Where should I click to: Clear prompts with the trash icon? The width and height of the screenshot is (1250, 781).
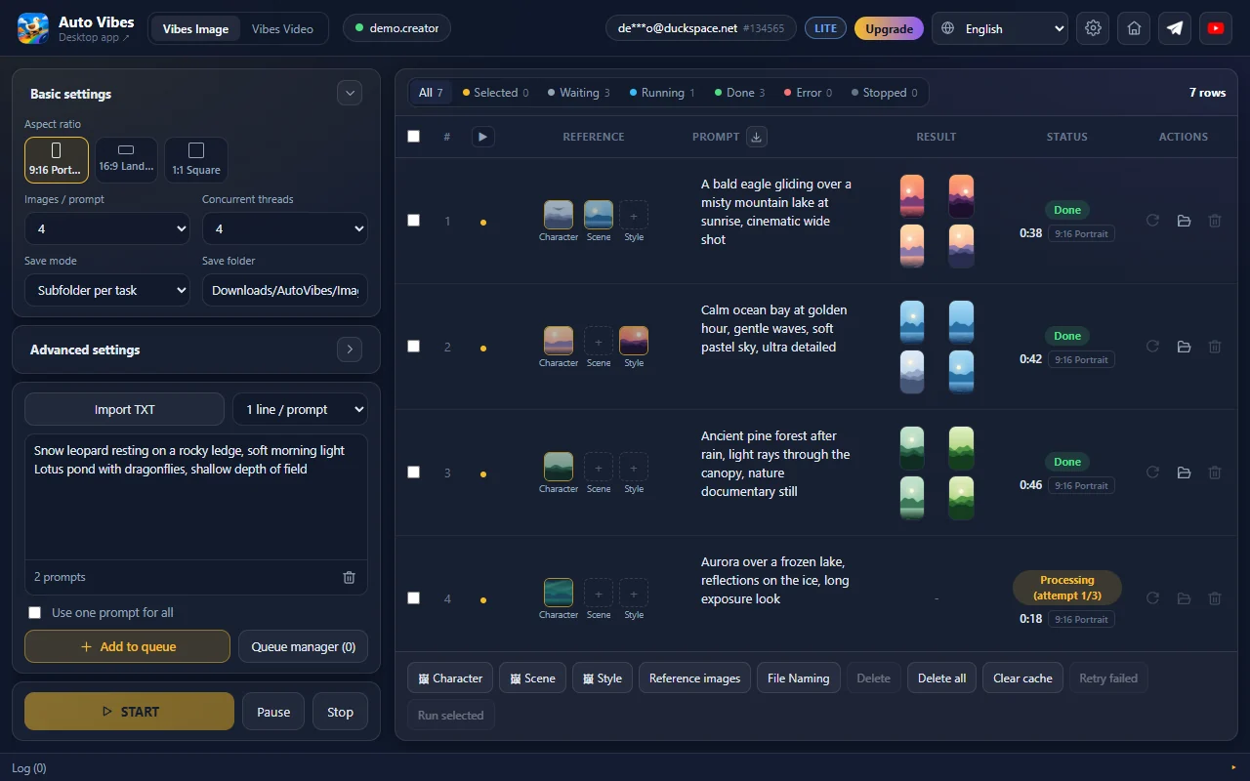349,577
